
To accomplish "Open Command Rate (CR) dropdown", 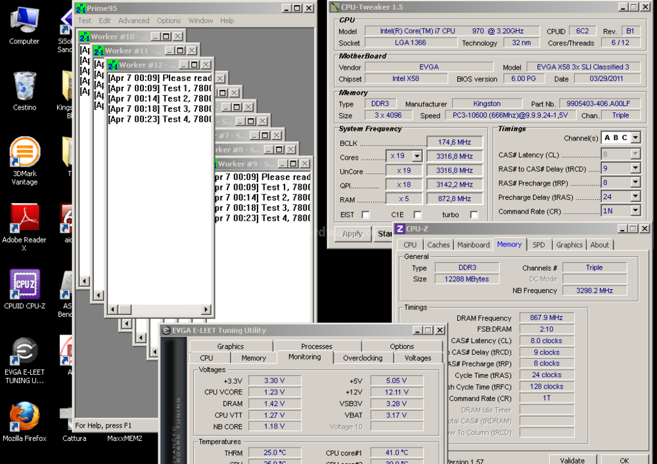I will click(635, 211).
